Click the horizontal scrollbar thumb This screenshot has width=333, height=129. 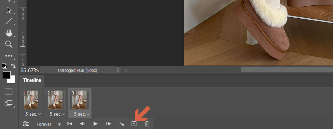click(x=287, y=70)
